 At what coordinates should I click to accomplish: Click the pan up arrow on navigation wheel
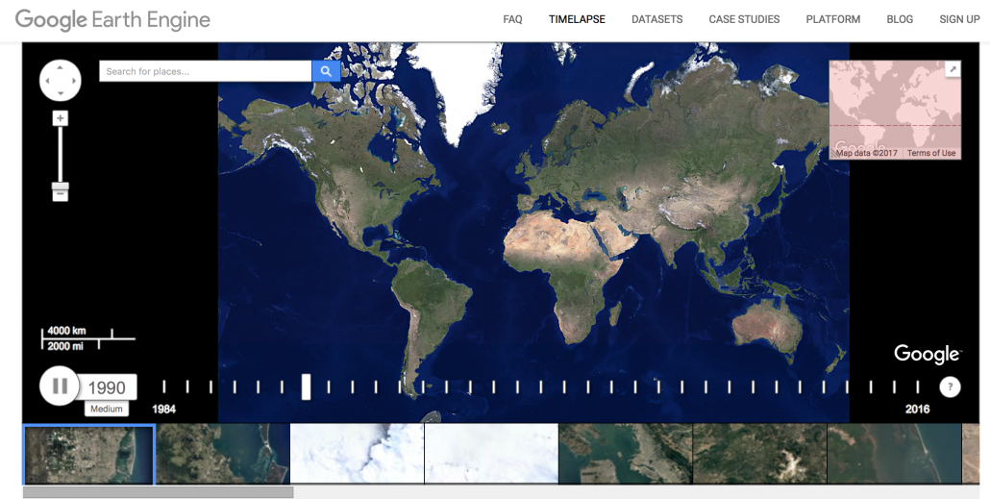(60, 67)
